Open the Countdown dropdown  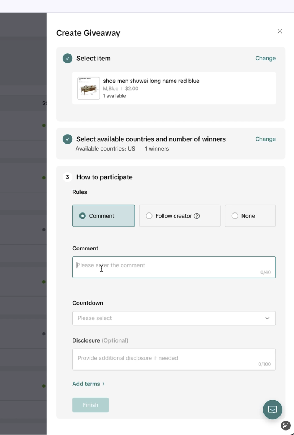[174, 318]
